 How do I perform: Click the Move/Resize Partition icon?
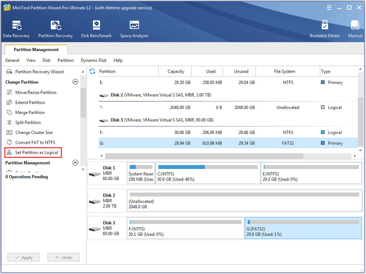click(x=9, y=92)
